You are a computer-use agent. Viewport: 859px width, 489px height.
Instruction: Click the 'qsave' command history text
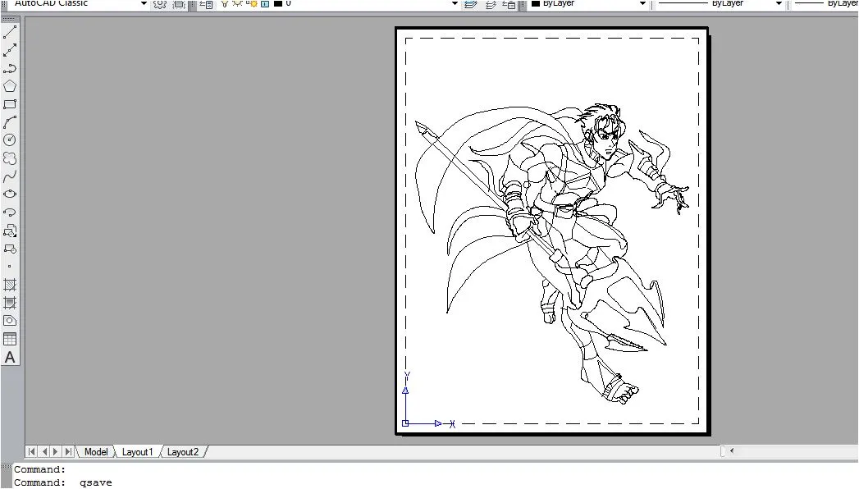coord(96,482)
